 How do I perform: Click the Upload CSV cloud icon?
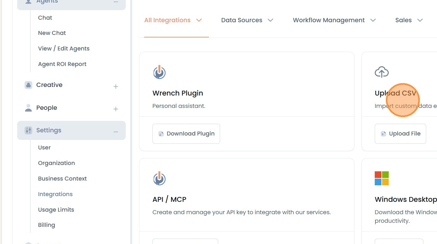(x=381, y=72)
